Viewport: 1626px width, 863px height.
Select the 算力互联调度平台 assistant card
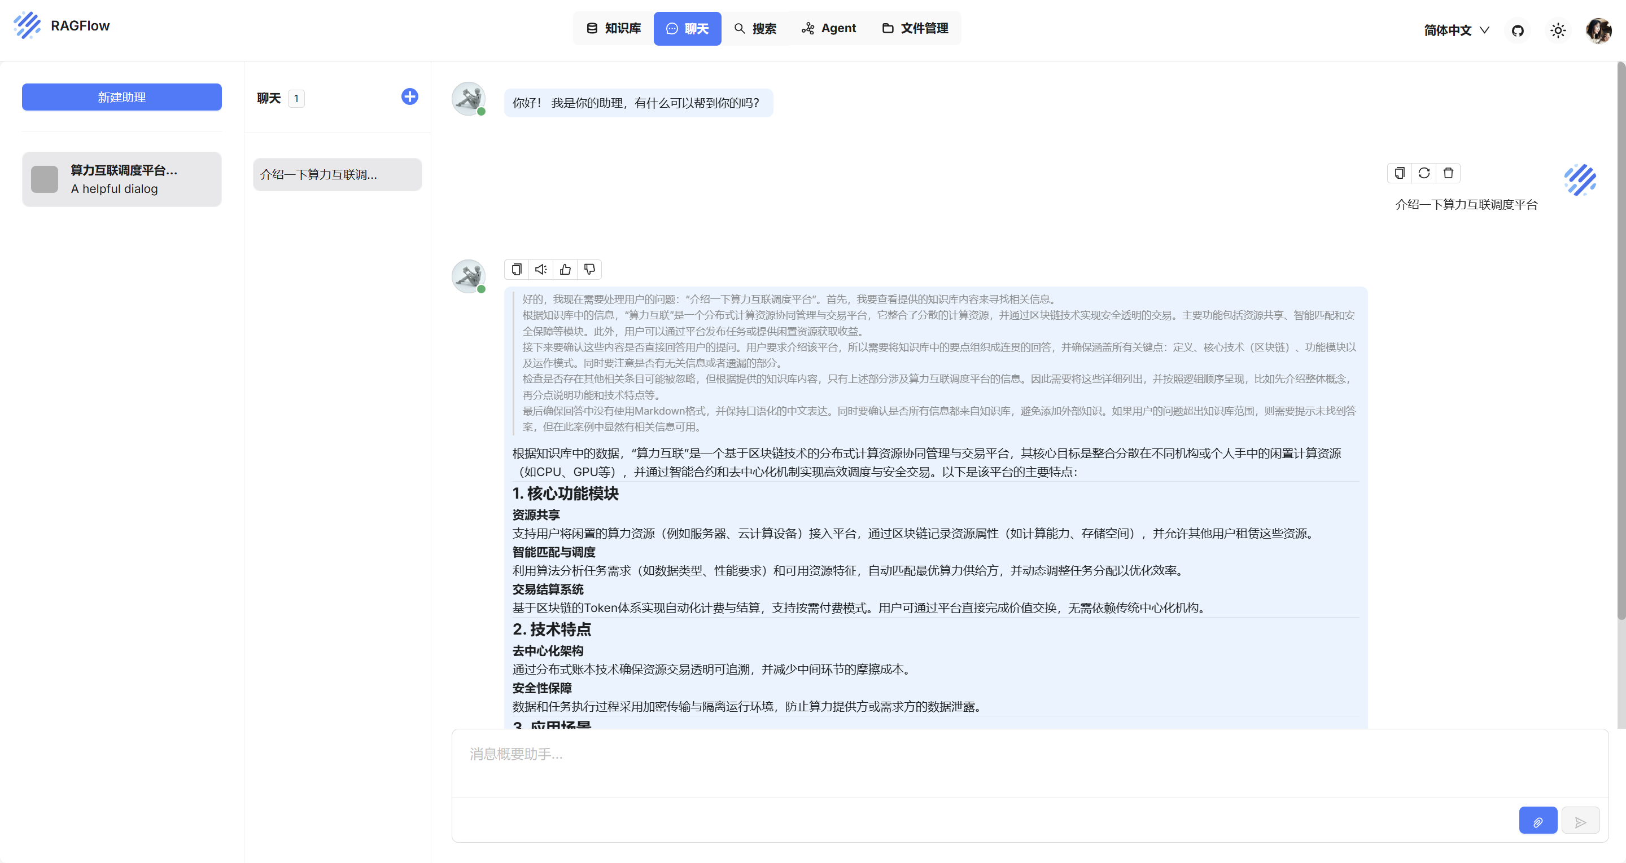coord(122,179)
